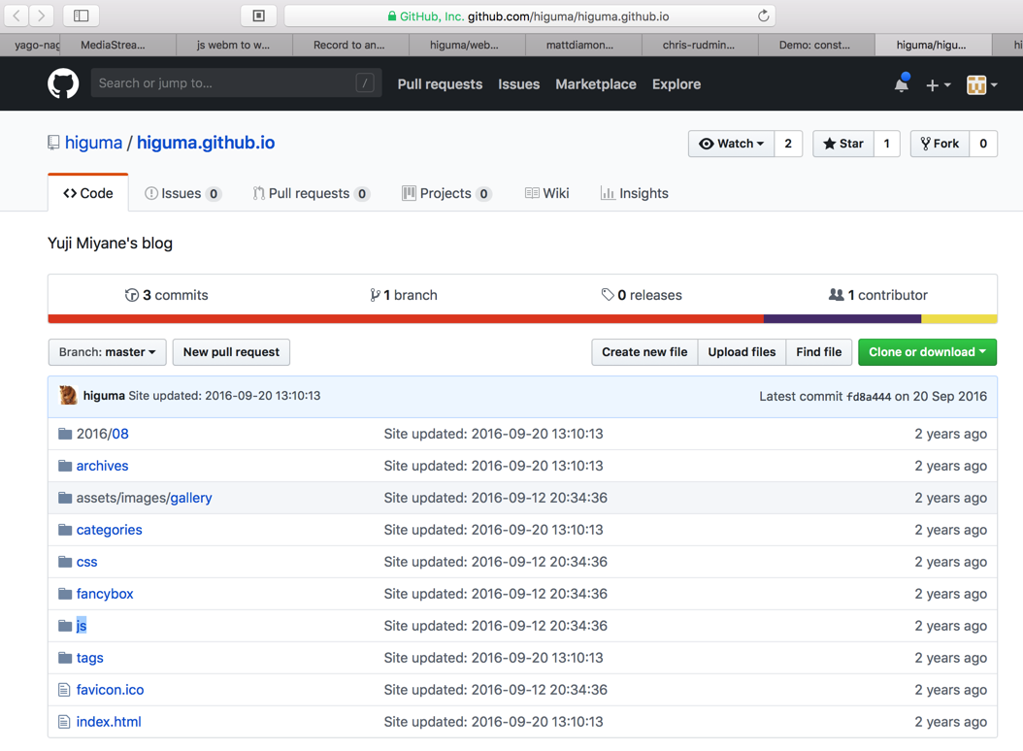1023x751 pixels.
Task: Click the search or jump to field
Action: pos(236,82)
